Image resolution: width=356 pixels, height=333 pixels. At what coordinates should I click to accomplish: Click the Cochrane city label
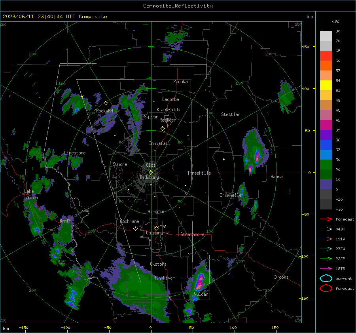[129, 221]
